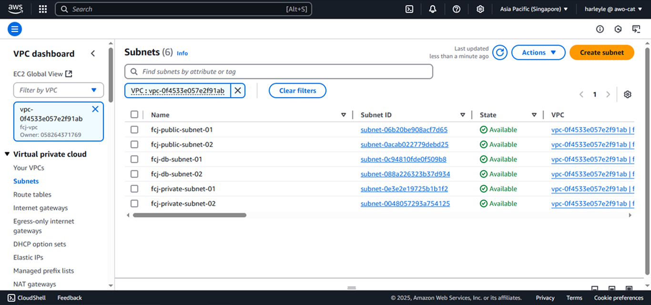Open Route tables in the sidebar
This screenshot has width=651, height=305.
(x=32, y=194)
